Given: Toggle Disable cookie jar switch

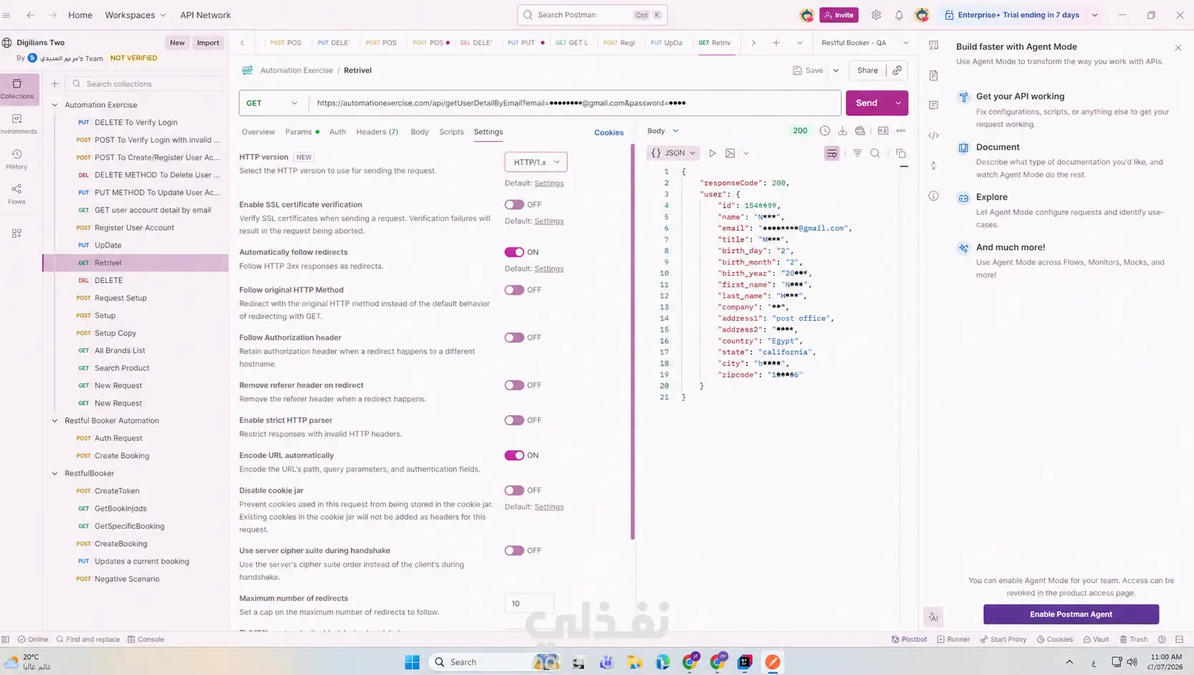Looking at the screenshot, I should click(514, 490).
